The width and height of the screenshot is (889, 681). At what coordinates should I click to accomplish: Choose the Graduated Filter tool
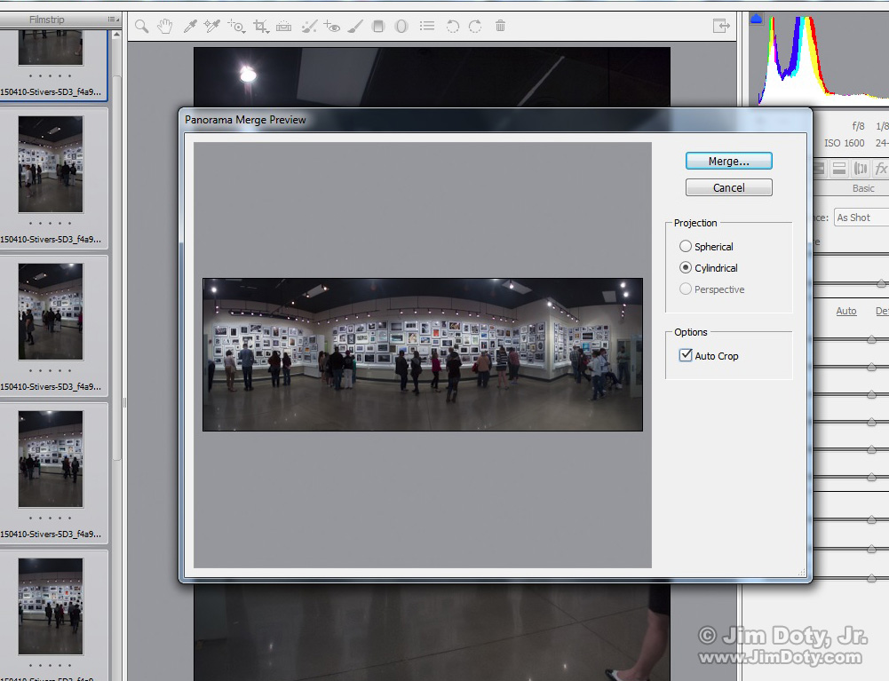(x=378, y=26)
